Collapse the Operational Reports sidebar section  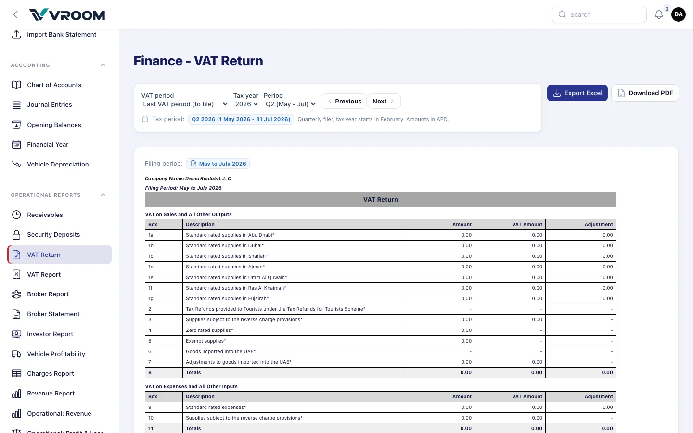(103, 195)
